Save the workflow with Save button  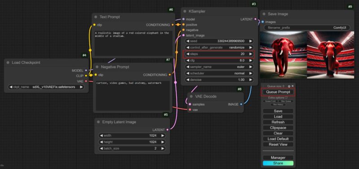click(278, 111)
